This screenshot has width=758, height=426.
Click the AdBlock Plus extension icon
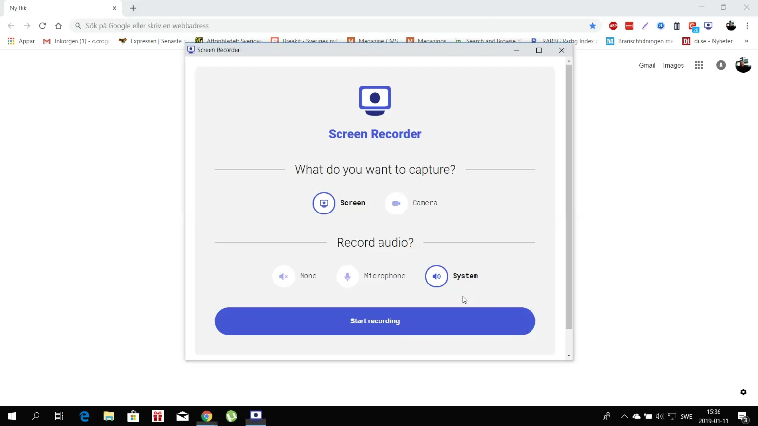pos(613,26)
